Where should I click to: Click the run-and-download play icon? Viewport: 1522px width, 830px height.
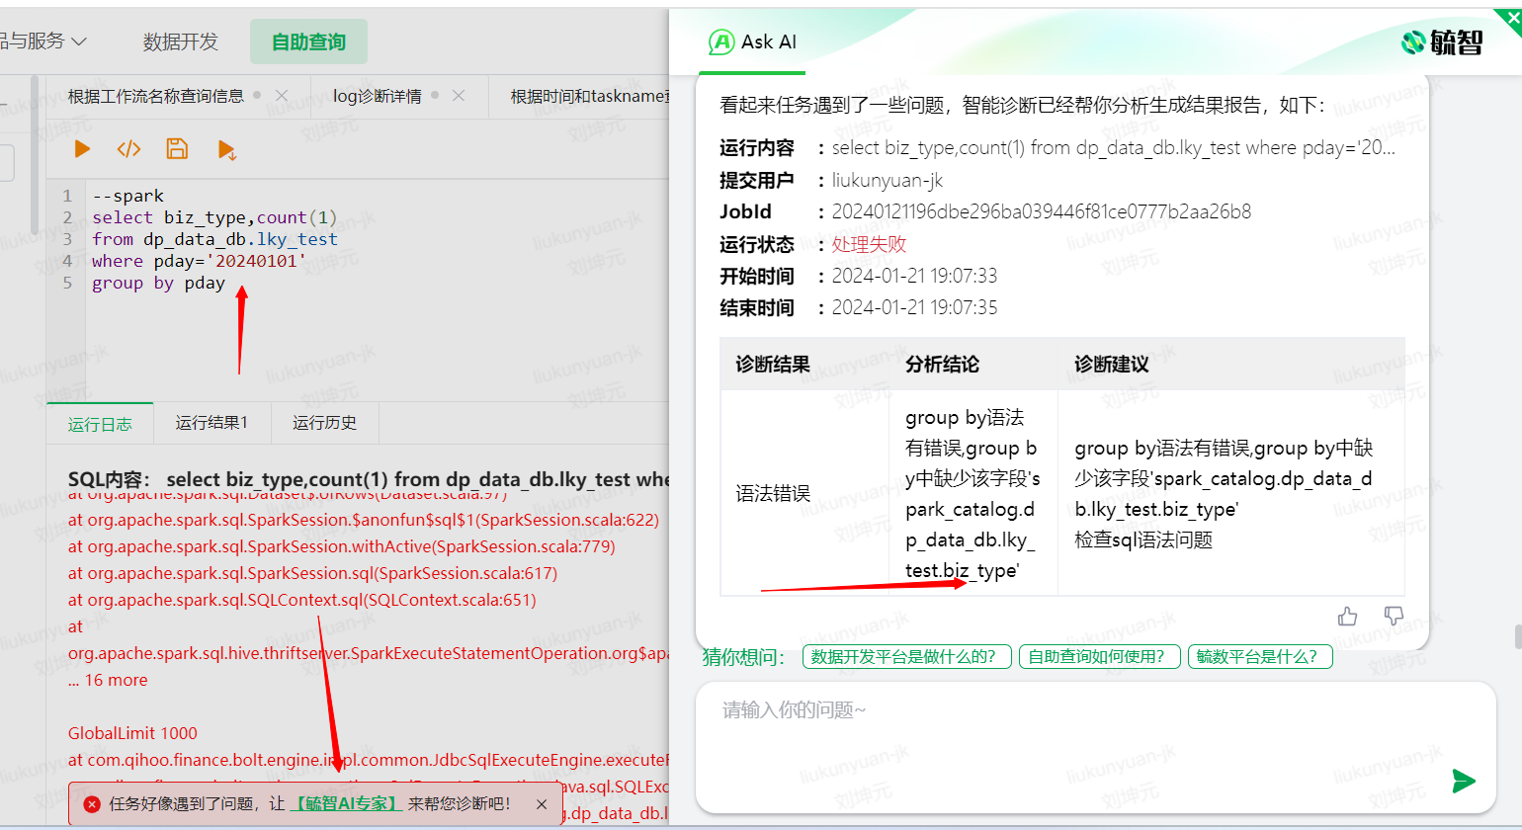226,150
